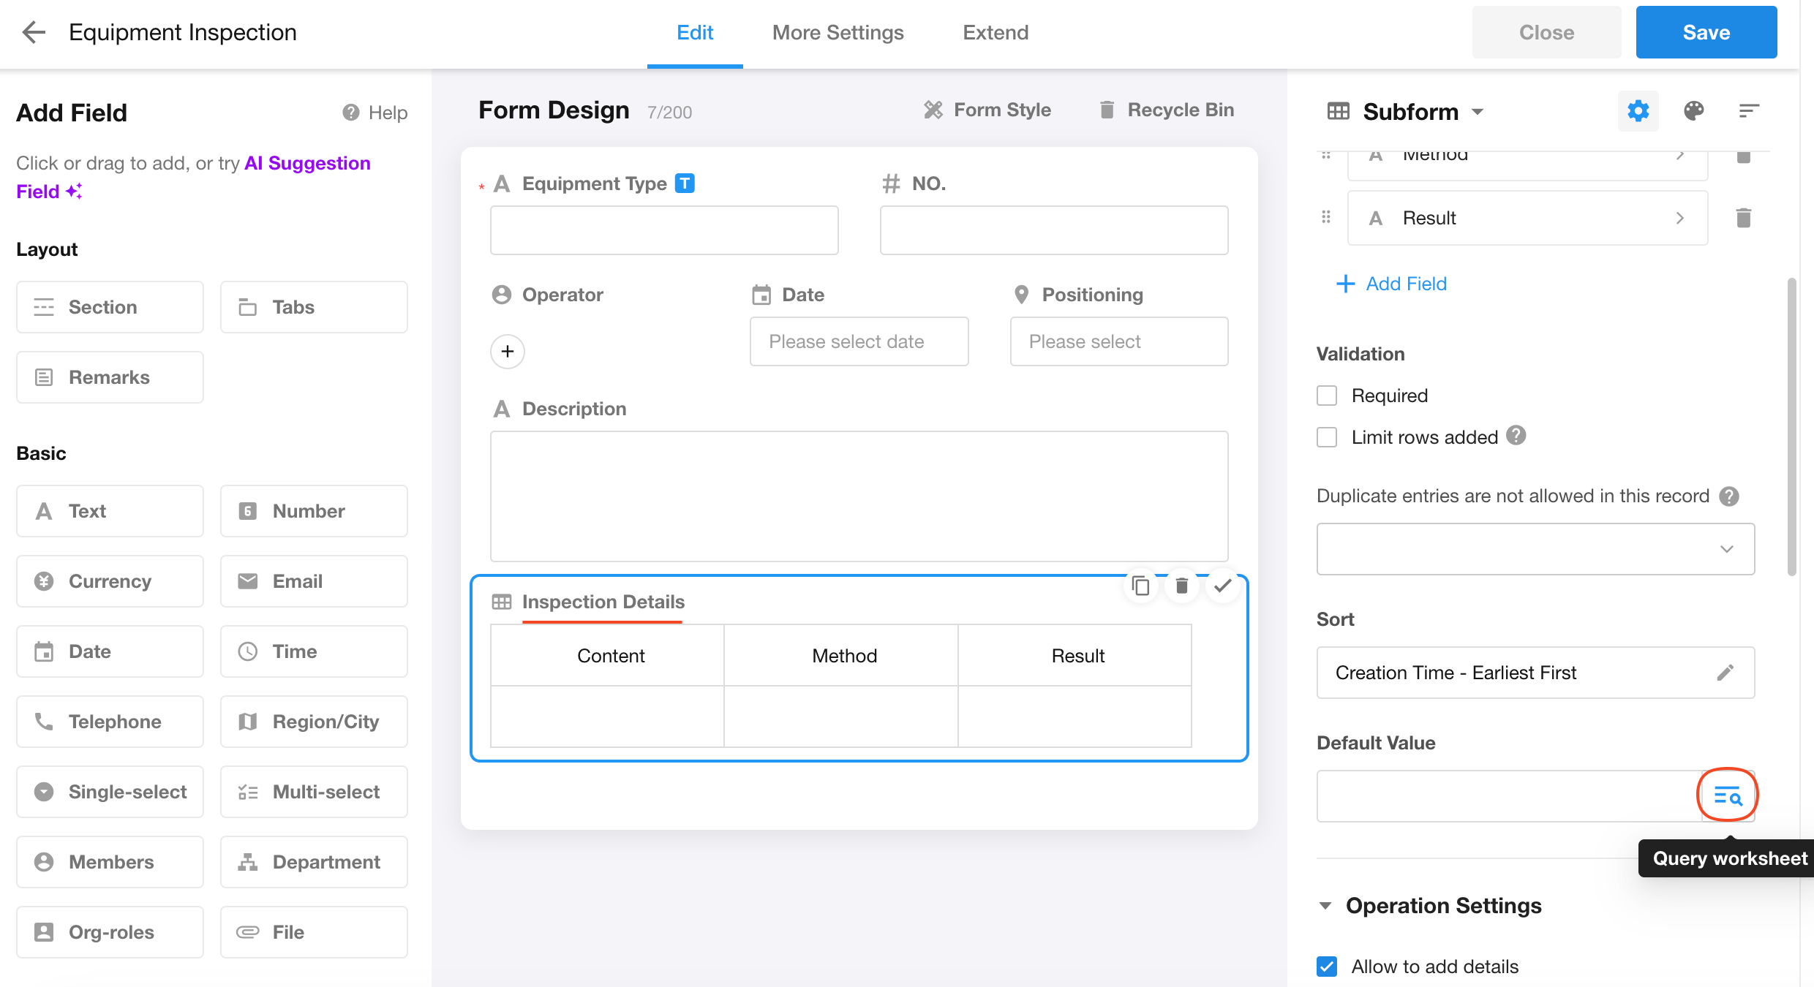The height and width of the screenshot is (987, 1814).
Task: Open the subform field settings gear
Action: click(1638, 111)
